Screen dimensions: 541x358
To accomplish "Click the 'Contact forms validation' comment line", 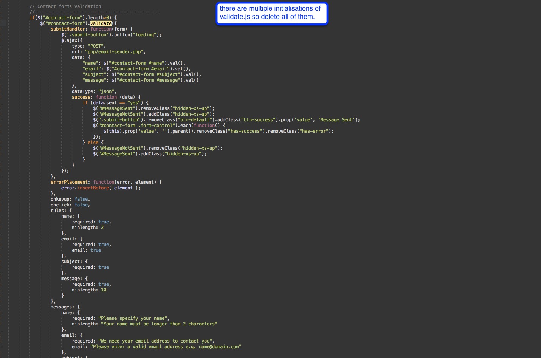I will coord(65,6).
